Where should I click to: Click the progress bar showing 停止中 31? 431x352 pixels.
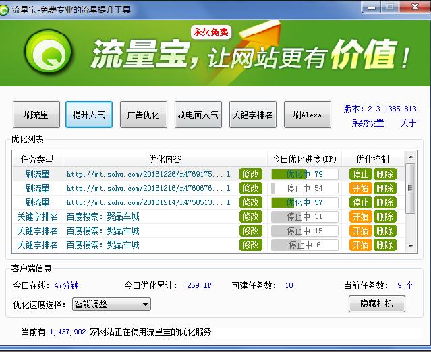pyautogui.click(x=305, y=216)
